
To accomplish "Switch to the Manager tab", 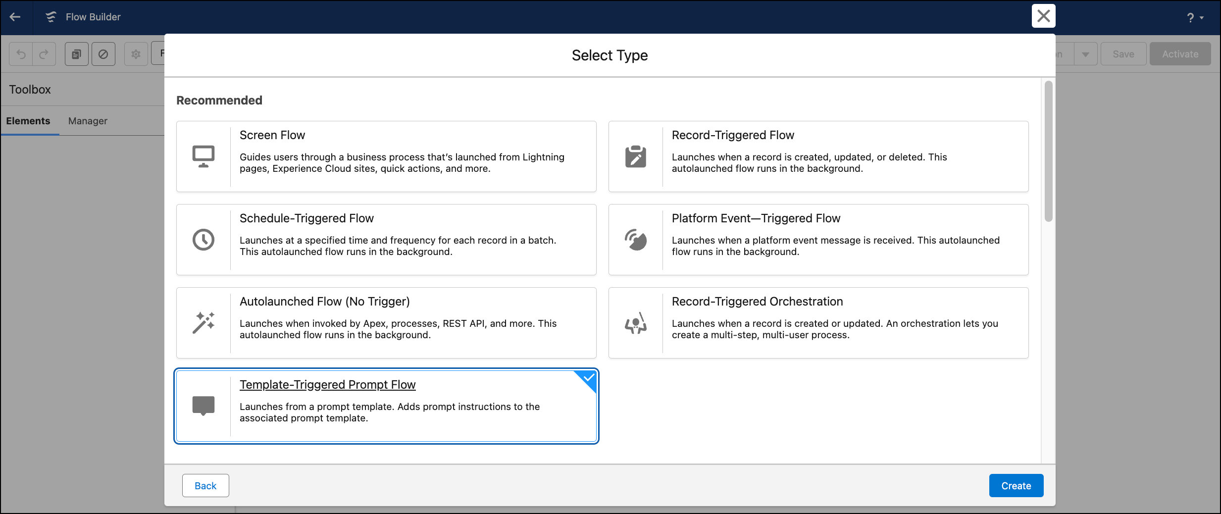I will (x=88, y=121).
